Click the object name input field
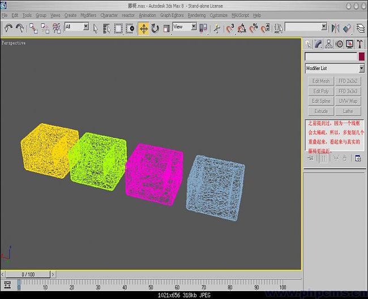368x299 pixels. (x=331, y=57)
